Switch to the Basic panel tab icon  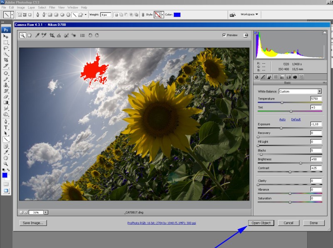point(256,77)
